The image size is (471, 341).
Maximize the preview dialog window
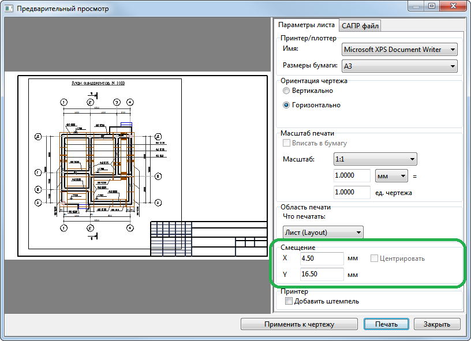[x=431, y=6]
